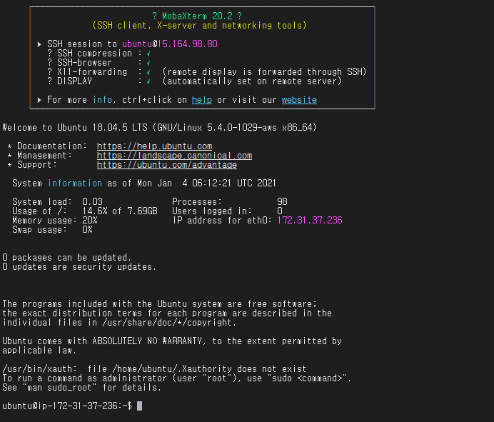The height and width of the screenshot is (422, 494).
Task: Open https://help.ubuntu.com documentation link
Action: tap(154, 146)
